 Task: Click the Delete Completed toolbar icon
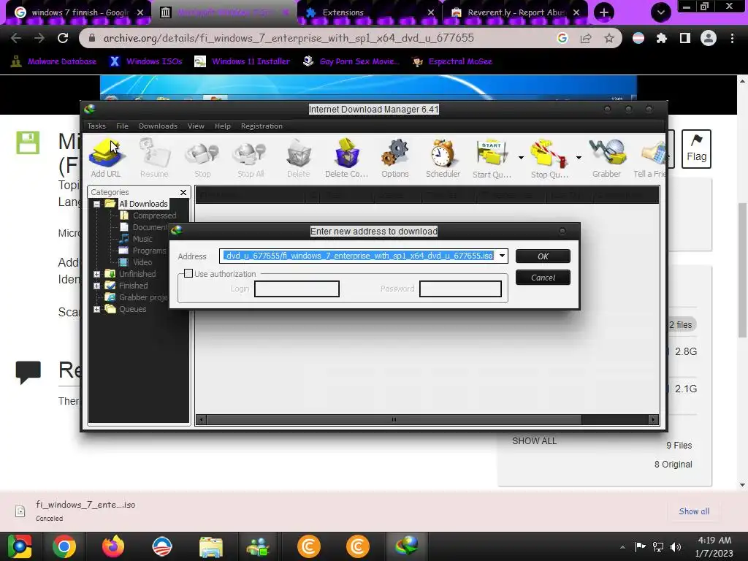[x=347, y=159]
